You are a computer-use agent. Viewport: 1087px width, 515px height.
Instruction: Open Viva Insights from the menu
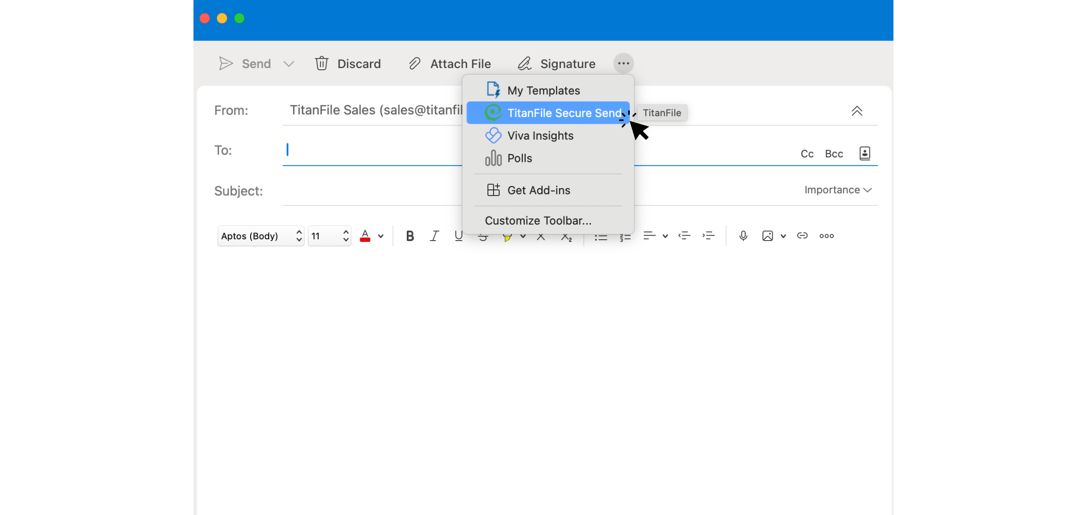coord(548,136)
